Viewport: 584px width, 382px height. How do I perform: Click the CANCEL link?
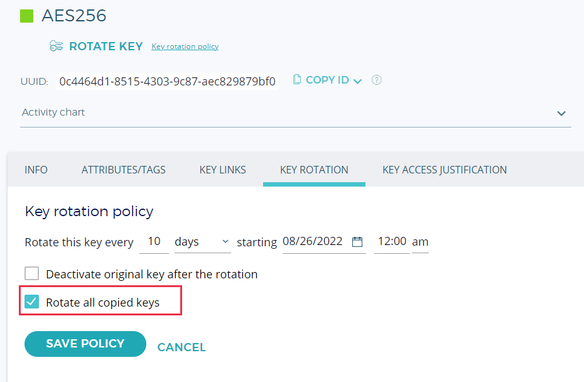(181, 347)
